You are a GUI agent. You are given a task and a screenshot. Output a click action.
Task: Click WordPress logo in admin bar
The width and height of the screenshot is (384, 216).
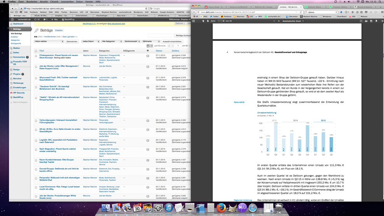tap(12, 19)
